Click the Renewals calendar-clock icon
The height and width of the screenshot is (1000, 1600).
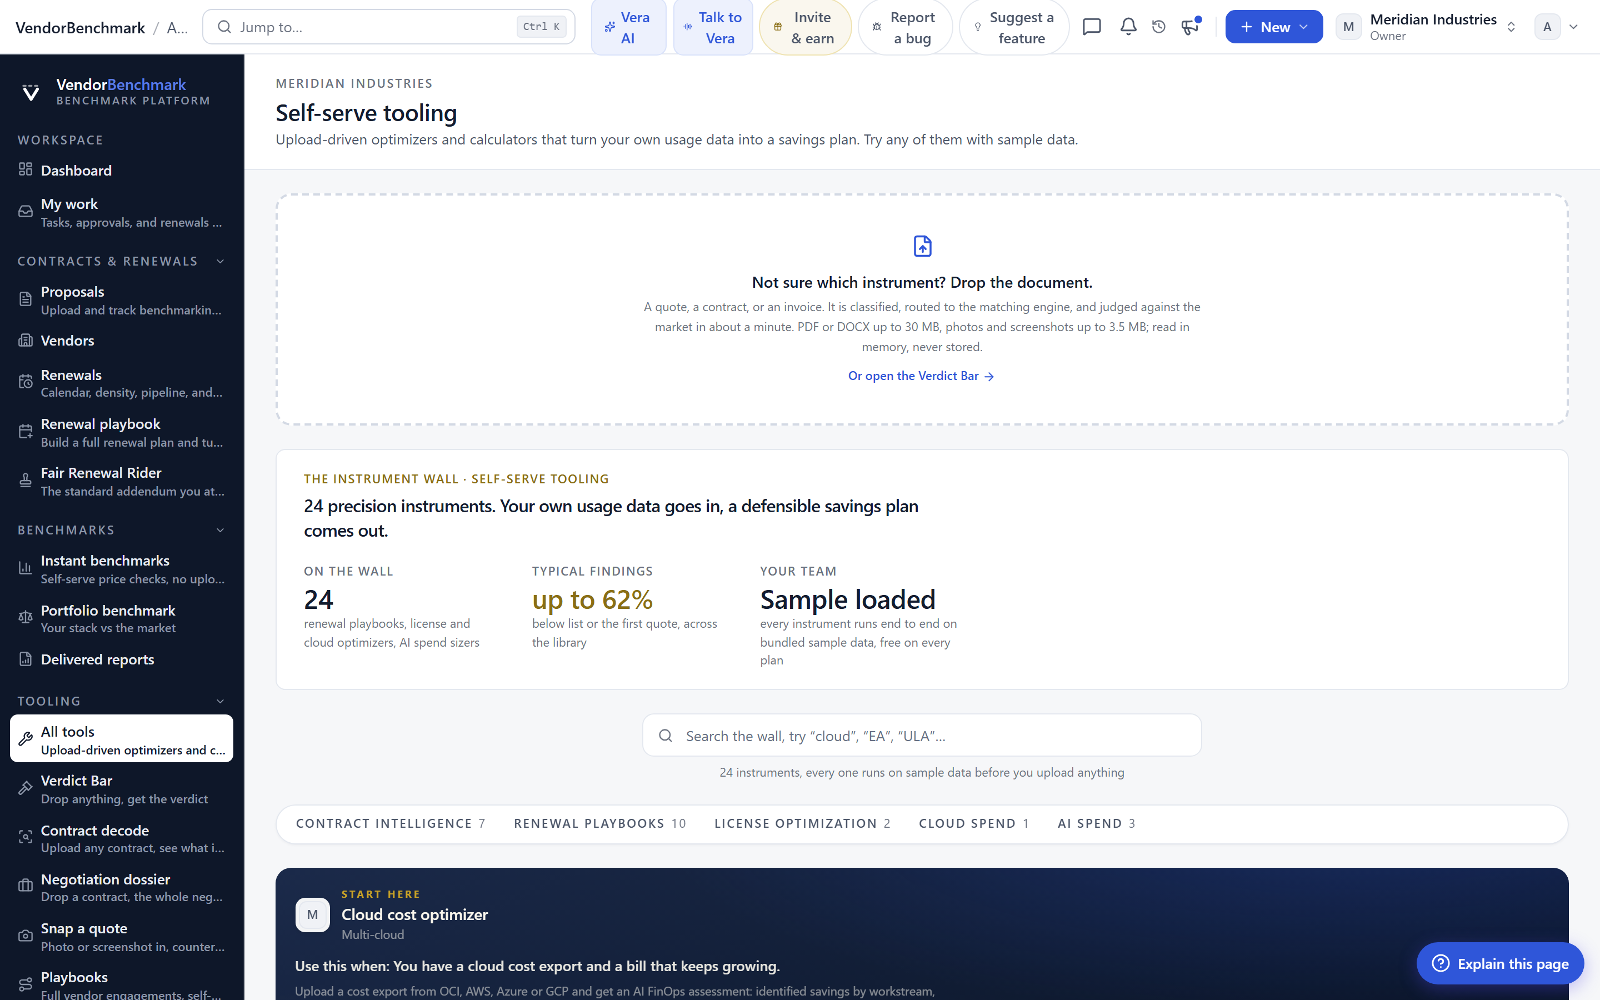(x=25, y=382)
